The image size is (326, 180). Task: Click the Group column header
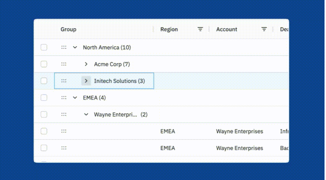coord(69,29)
